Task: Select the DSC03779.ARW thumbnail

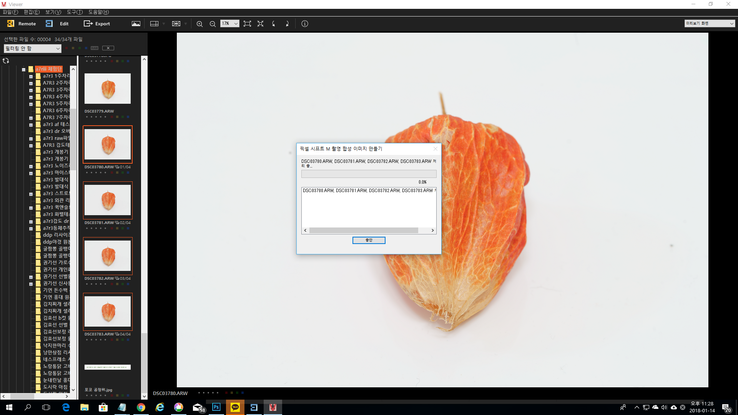Action: 108,89
